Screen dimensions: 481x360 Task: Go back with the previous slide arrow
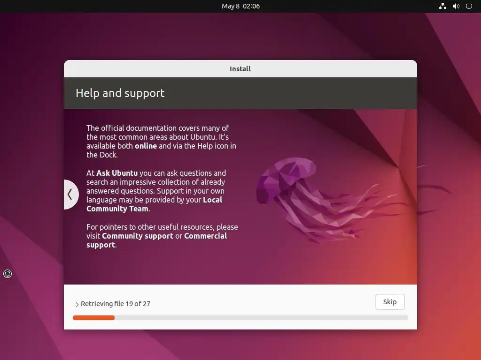[x=70, y=195]
